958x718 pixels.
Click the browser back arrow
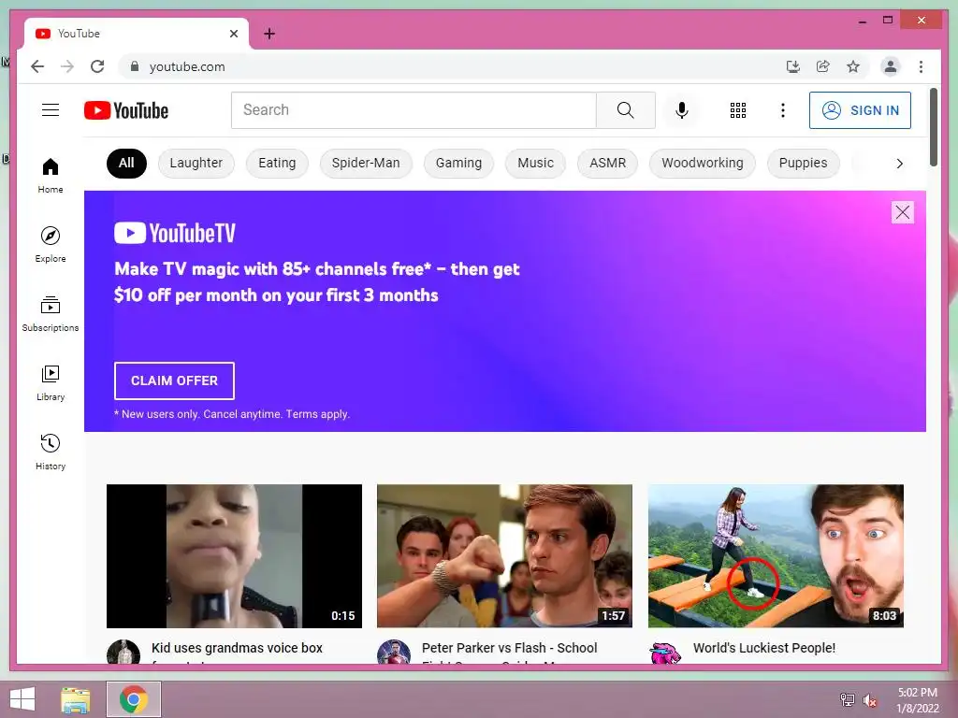point(37,66)
